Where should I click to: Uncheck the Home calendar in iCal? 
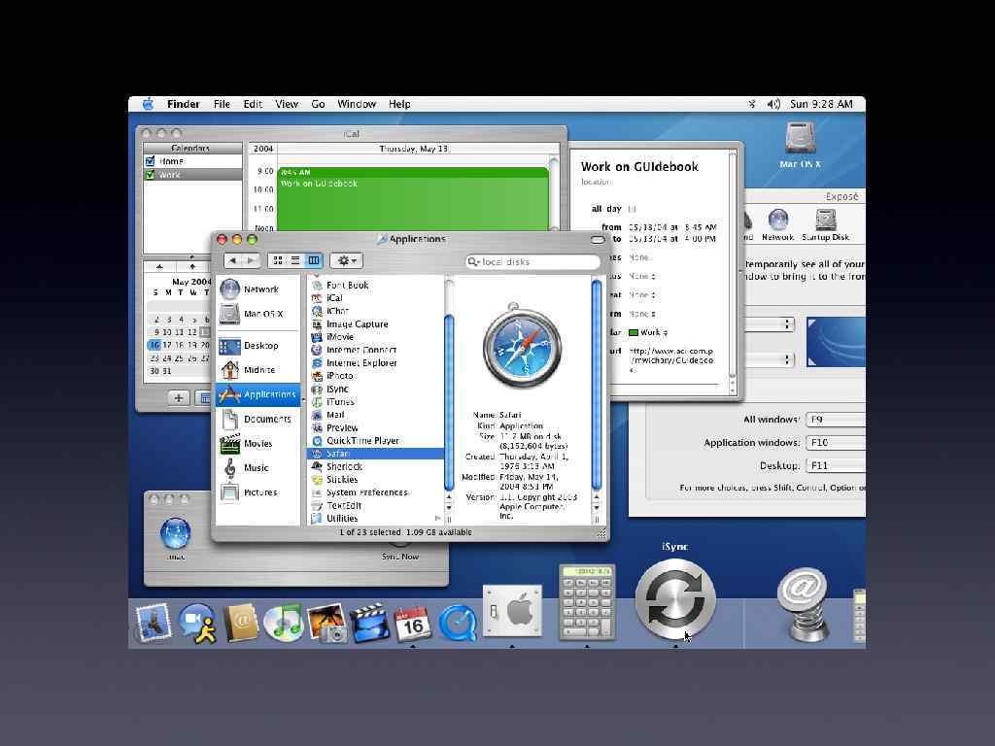(x=151, y=161)
